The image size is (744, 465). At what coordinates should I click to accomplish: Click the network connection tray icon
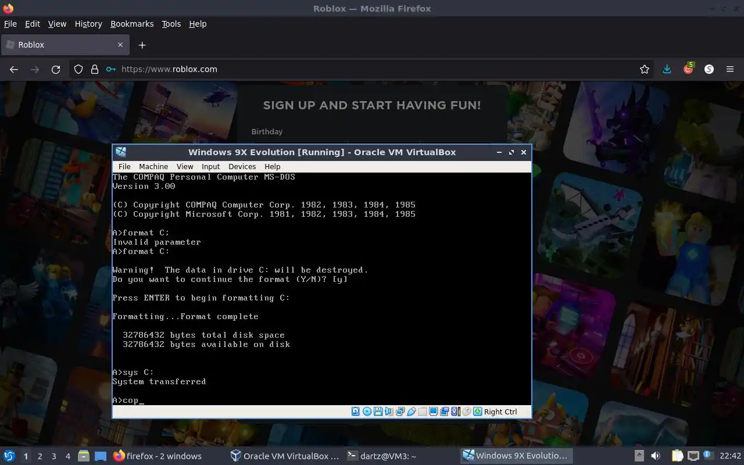[693, 456]
